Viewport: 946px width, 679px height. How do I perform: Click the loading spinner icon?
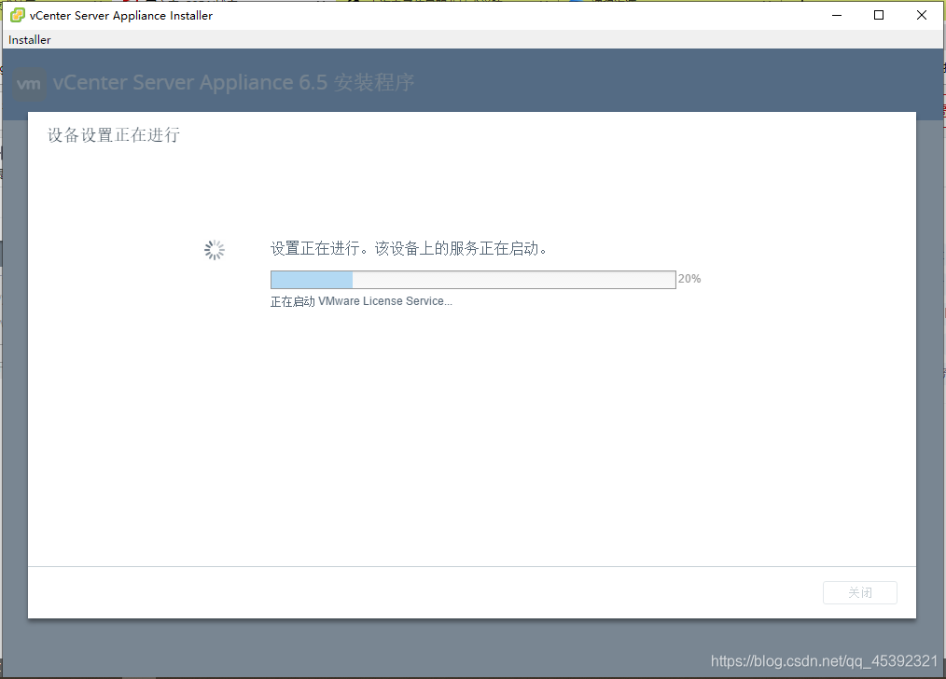pos(215,250)
